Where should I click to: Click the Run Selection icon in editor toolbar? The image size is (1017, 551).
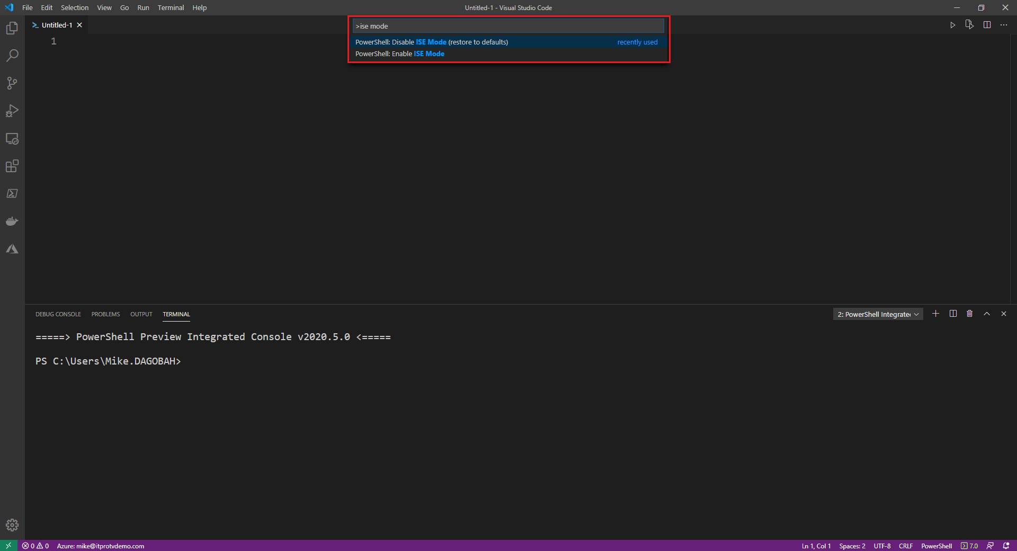pos(969,25)
